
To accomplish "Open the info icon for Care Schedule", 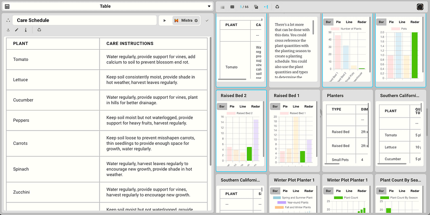I will pos(26,30).
